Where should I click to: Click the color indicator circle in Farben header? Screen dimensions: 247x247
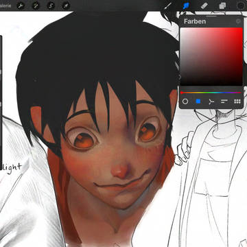238,21
